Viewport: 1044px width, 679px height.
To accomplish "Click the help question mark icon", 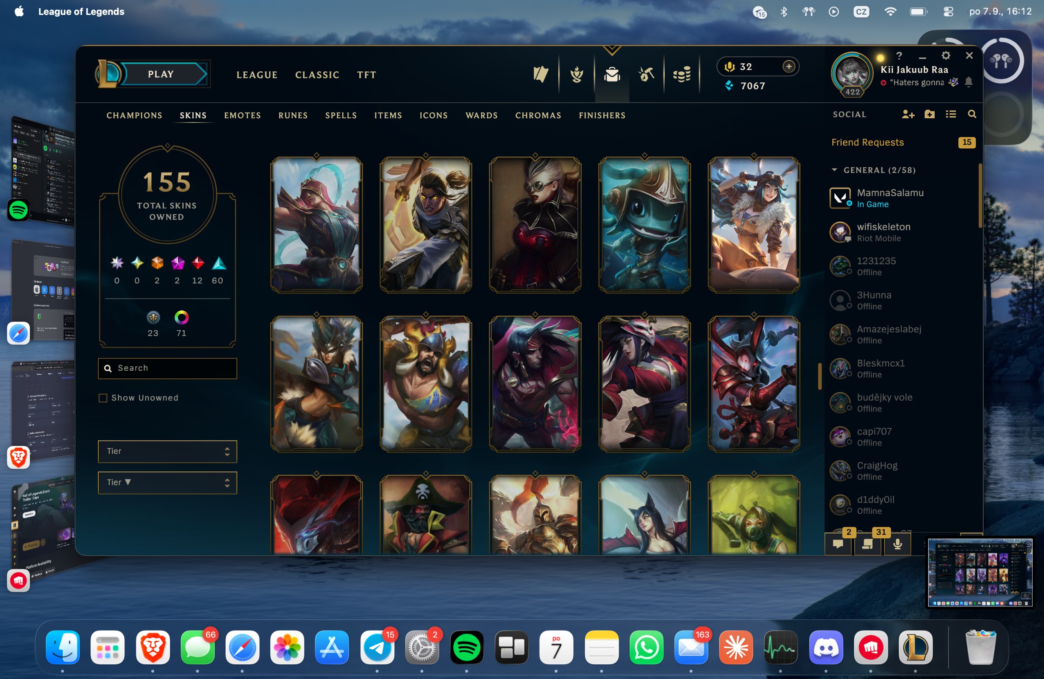I will (899, 55).
